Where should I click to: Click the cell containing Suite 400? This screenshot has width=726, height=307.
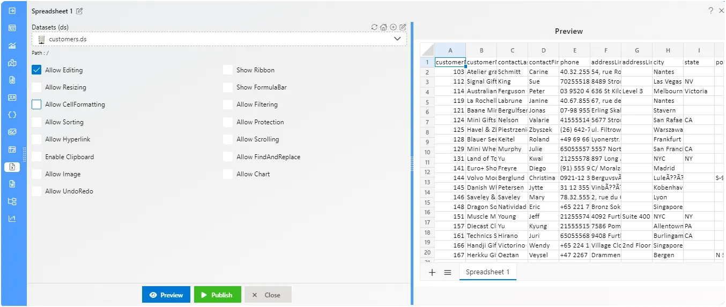coord(636,216)
